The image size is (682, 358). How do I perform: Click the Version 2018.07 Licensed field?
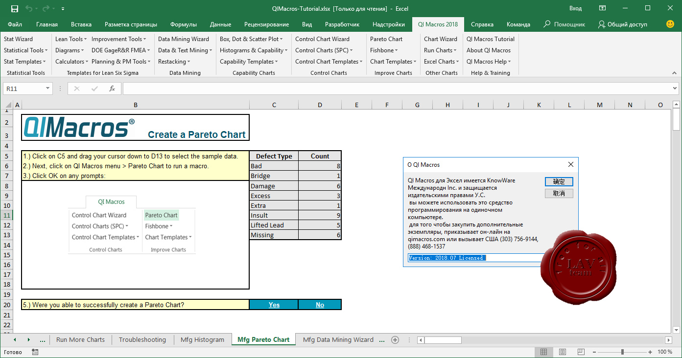point(475,258)
